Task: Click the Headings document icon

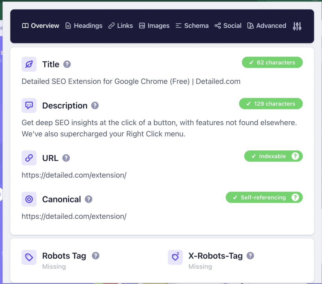Action: coord(68,26)
